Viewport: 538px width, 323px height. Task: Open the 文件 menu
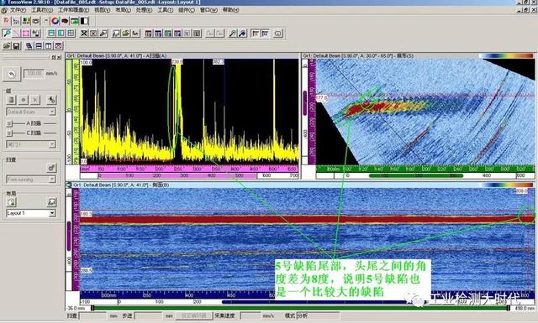[x=18, y=10]
